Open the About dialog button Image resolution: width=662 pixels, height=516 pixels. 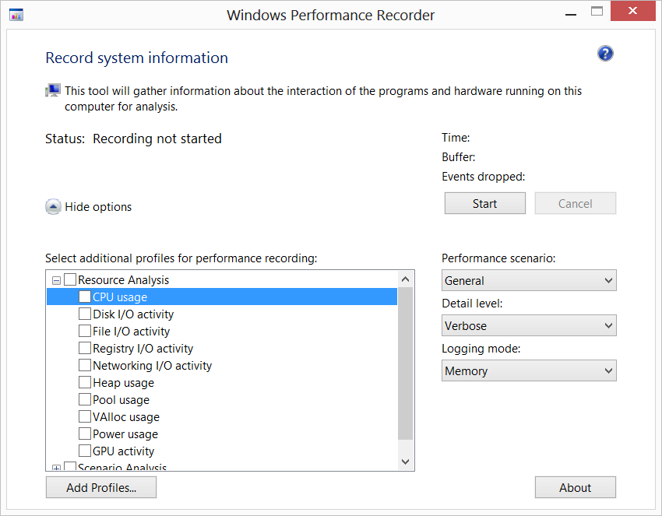[575, 488]
